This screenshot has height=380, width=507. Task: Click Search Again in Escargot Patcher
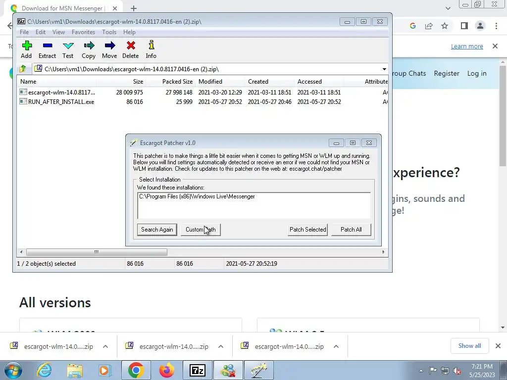157,230
